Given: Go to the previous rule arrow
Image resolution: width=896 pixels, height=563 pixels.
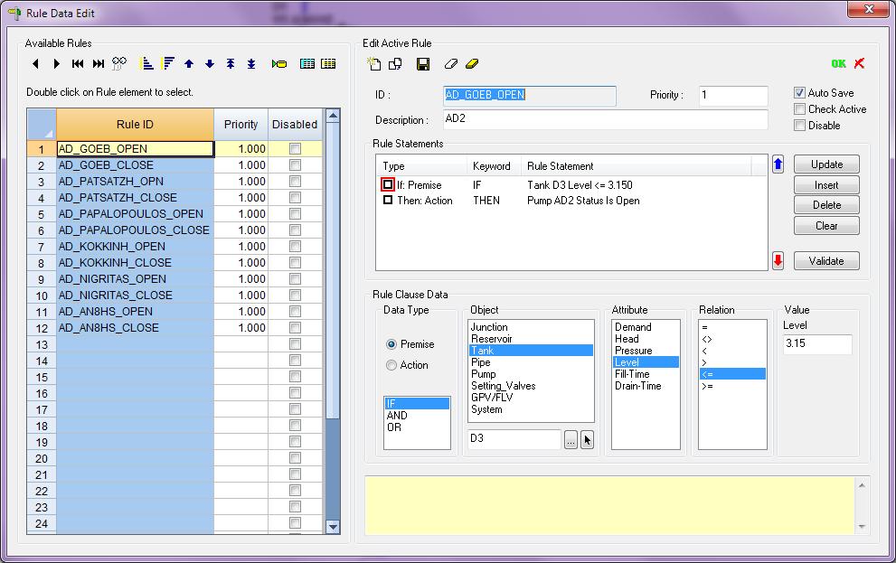Looking at the screenshot, I should pos(36,64).
